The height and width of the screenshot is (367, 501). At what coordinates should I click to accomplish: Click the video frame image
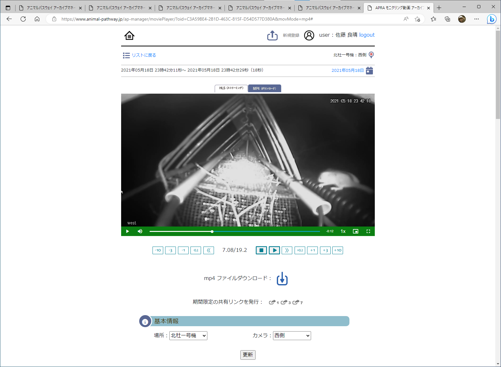point(248,160)
